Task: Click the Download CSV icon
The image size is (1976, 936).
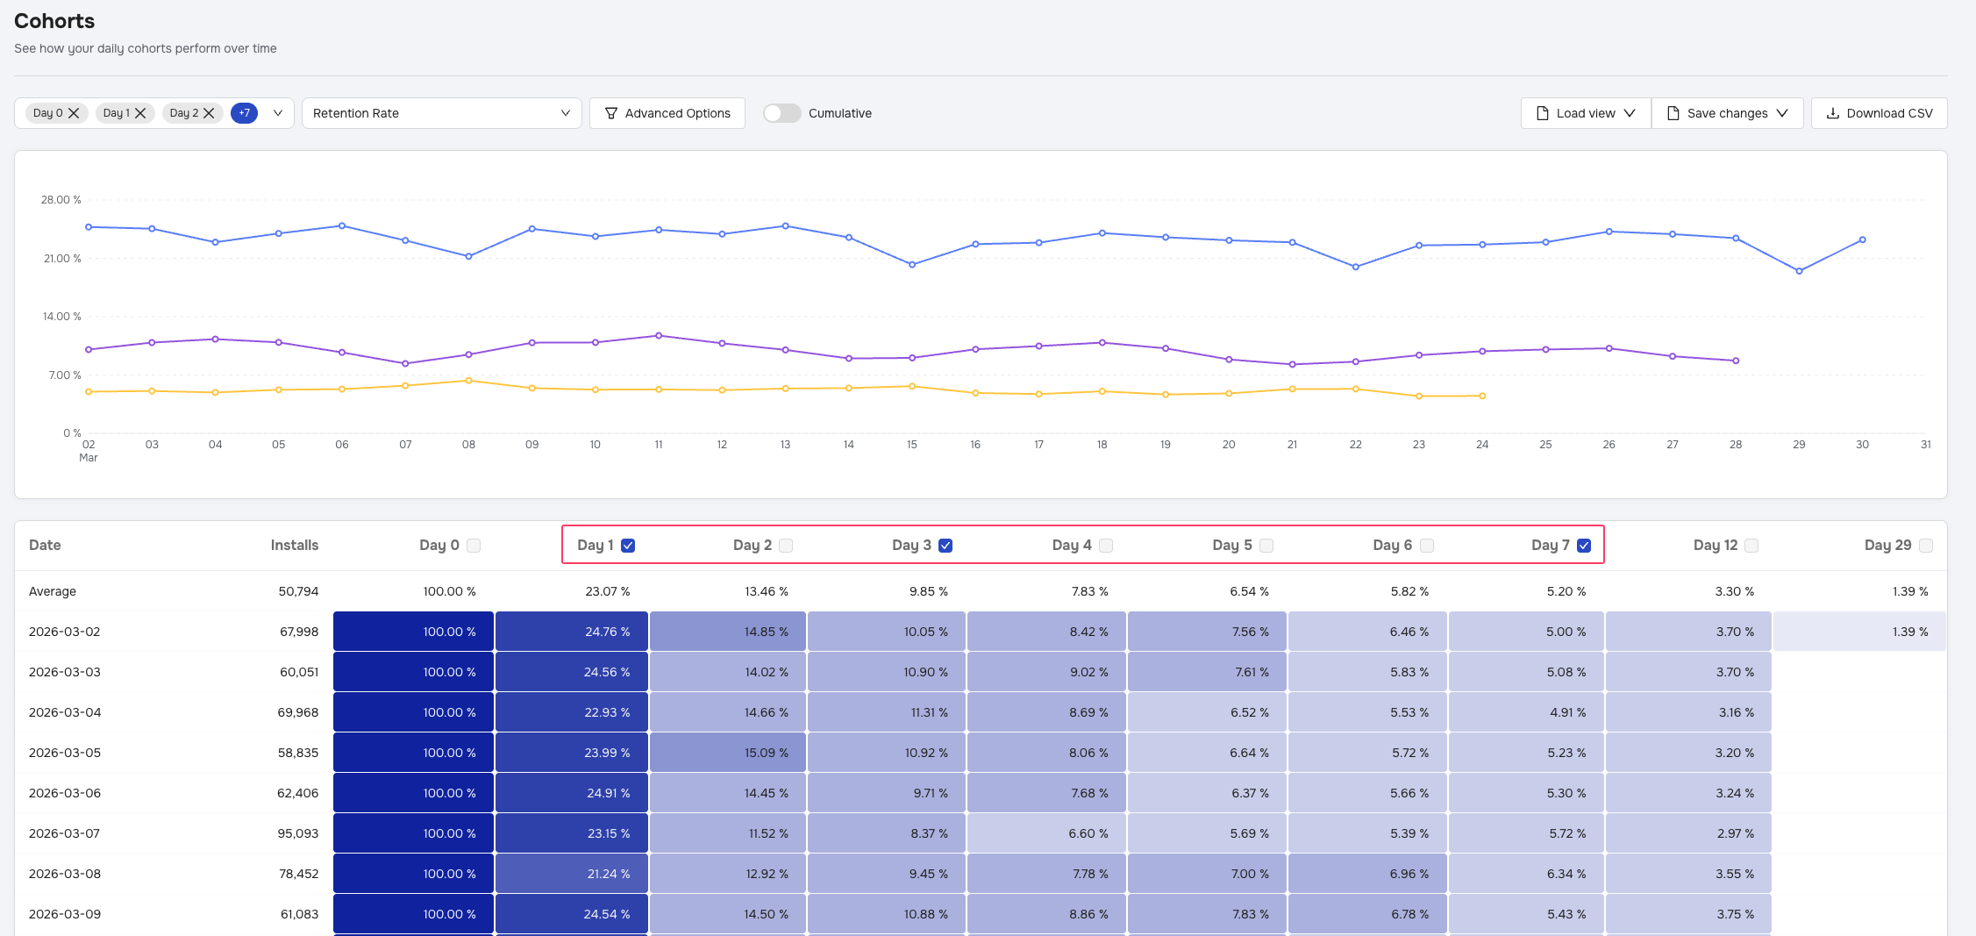Action: point(1832,113)
